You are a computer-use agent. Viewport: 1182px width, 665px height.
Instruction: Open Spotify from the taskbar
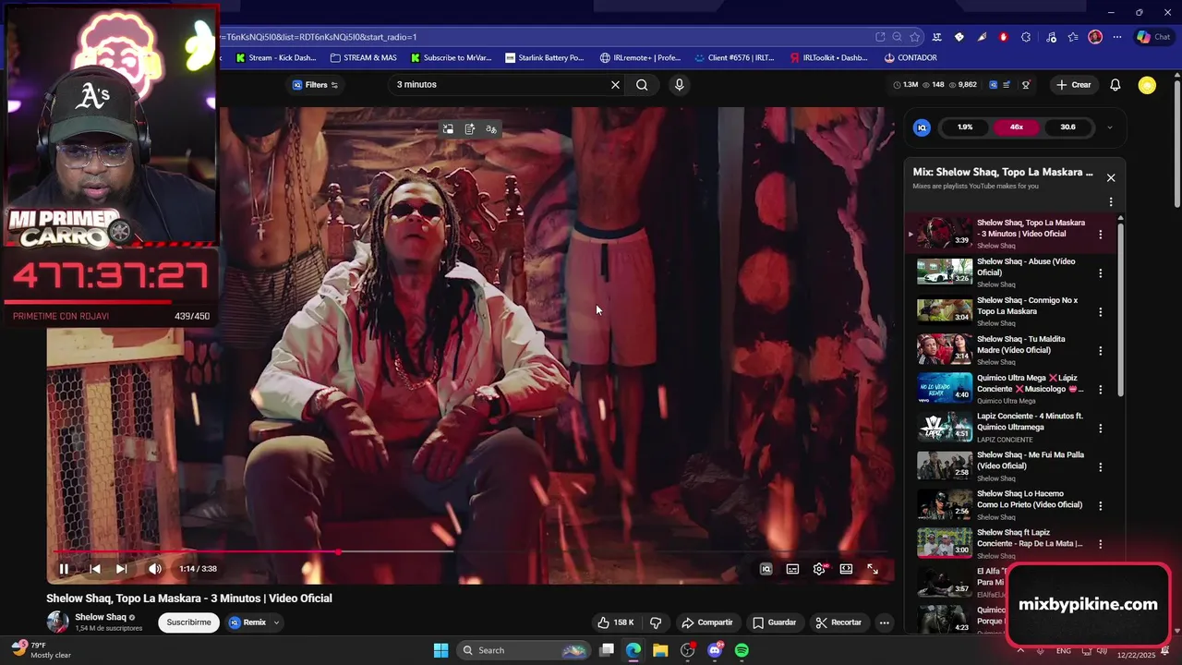742,650
